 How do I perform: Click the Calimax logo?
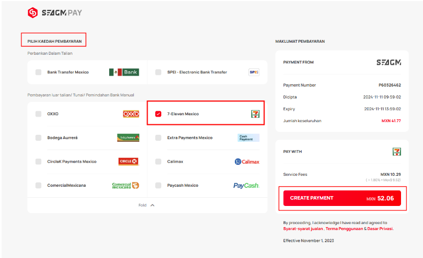tap(247, 162)
